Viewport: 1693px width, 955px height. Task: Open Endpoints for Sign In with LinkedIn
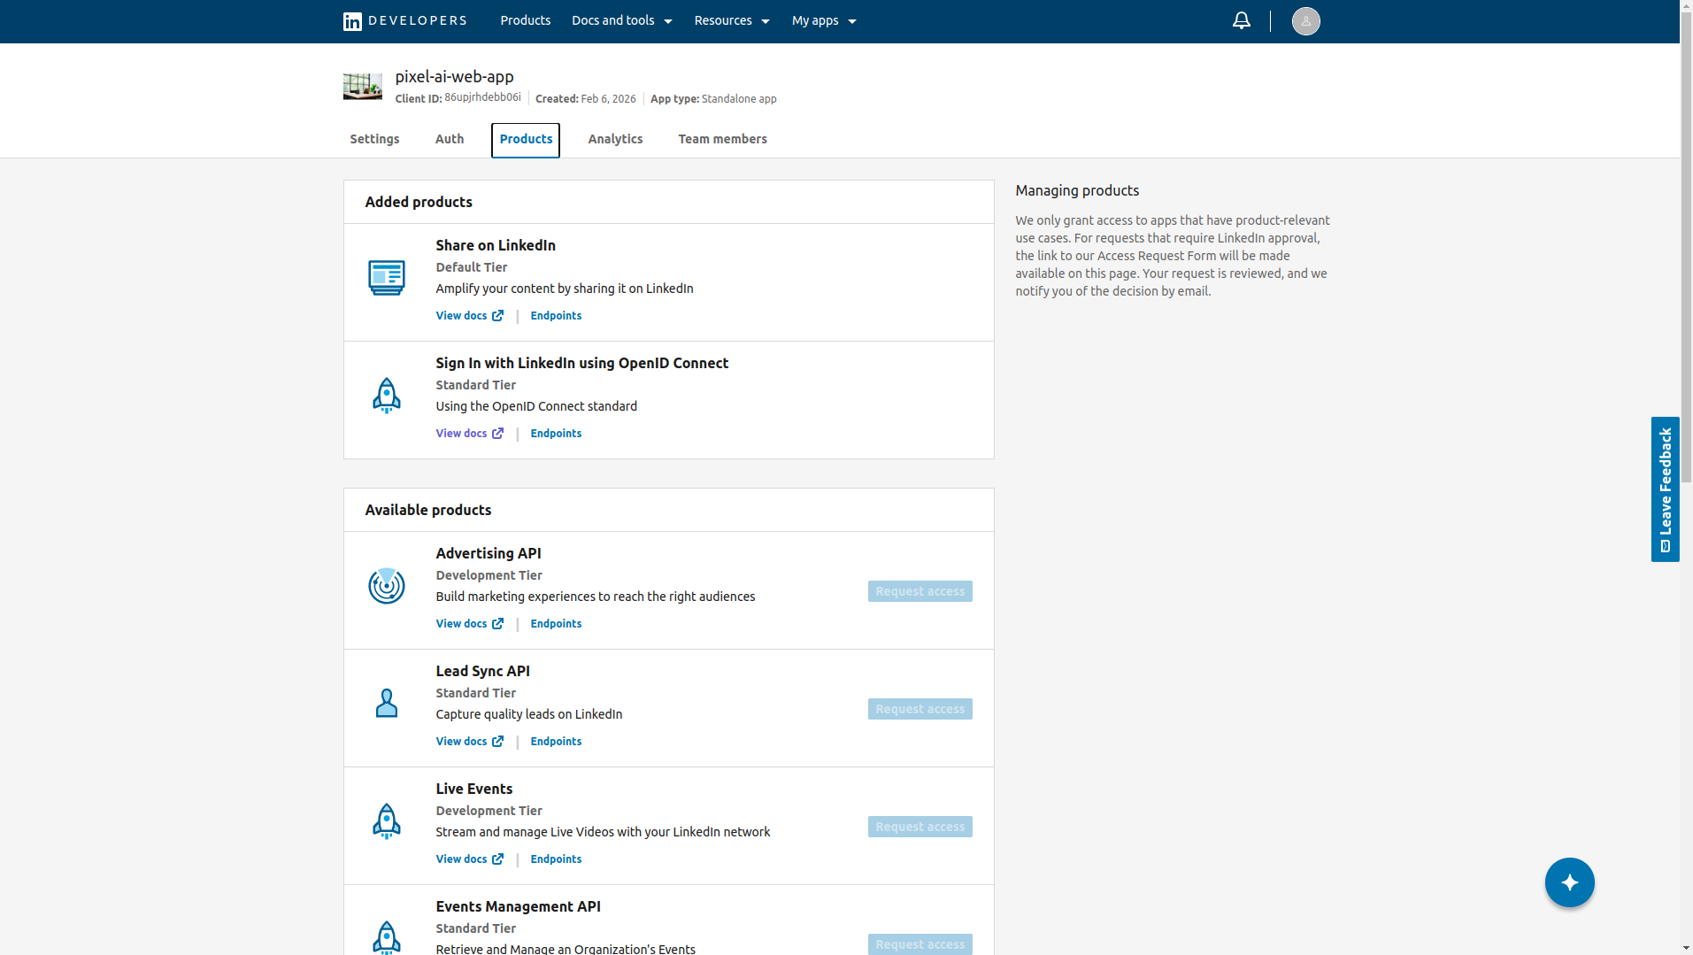coord(556,434)
